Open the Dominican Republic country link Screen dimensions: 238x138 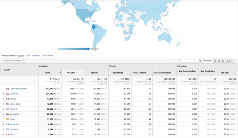[x=18, y=89]
